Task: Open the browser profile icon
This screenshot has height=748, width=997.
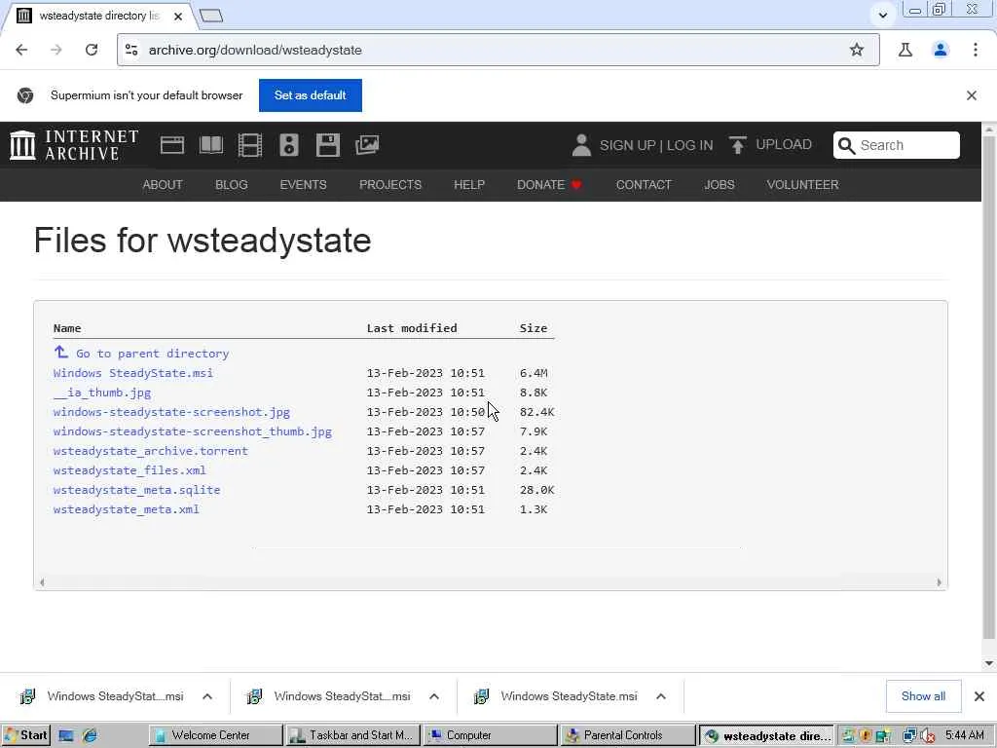Action: pyautogui.click(x=941, y=50)
